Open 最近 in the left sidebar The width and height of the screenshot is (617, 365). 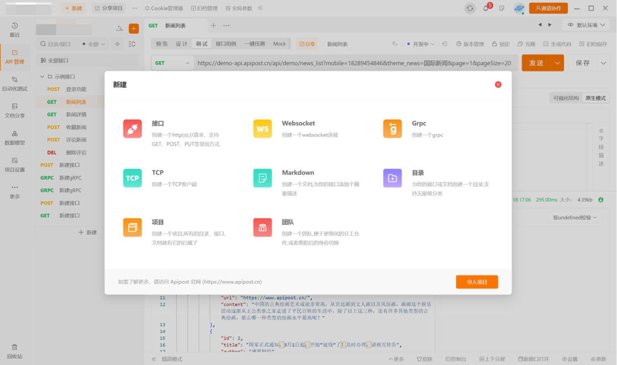(15, 30)
